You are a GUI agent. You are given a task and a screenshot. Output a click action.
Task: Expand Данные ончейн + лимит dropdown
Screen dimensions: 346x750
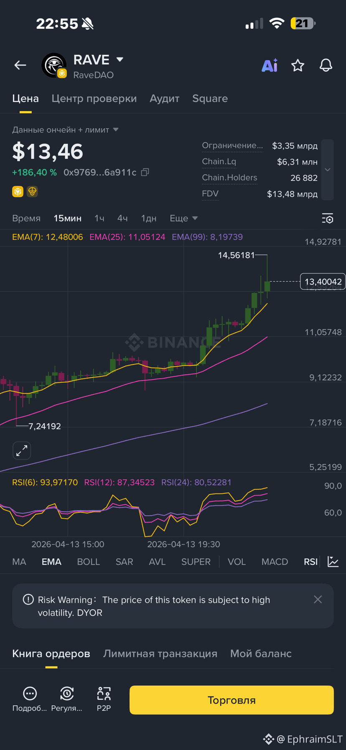point(116,130)
